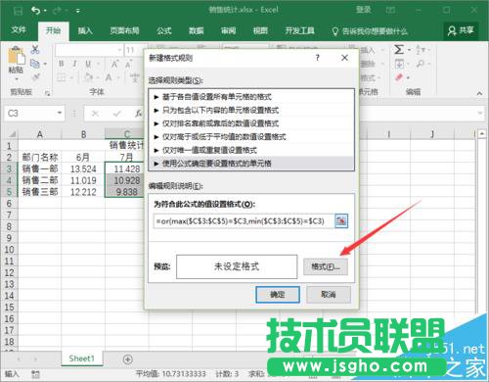The image size is (489, 382).
Task: Switch to the 页面布局 tab
Action: [x=124, y=31]
